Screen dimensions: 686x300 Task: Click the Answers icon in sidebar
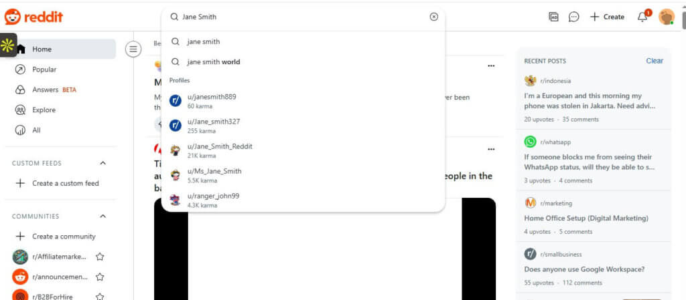click(20, 90)
